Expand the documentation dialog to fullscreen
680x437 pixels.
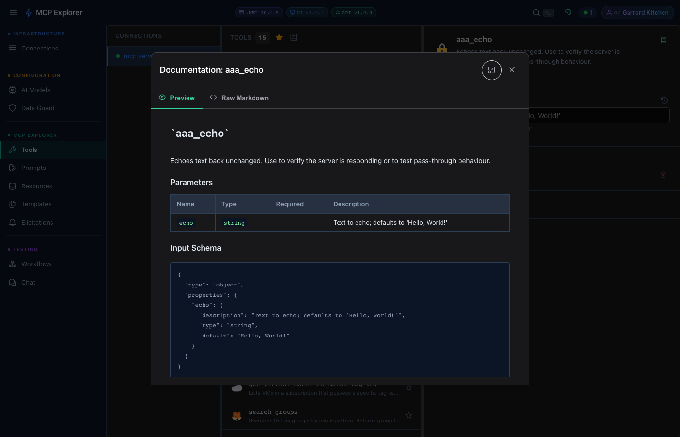(x=492, y=70)
